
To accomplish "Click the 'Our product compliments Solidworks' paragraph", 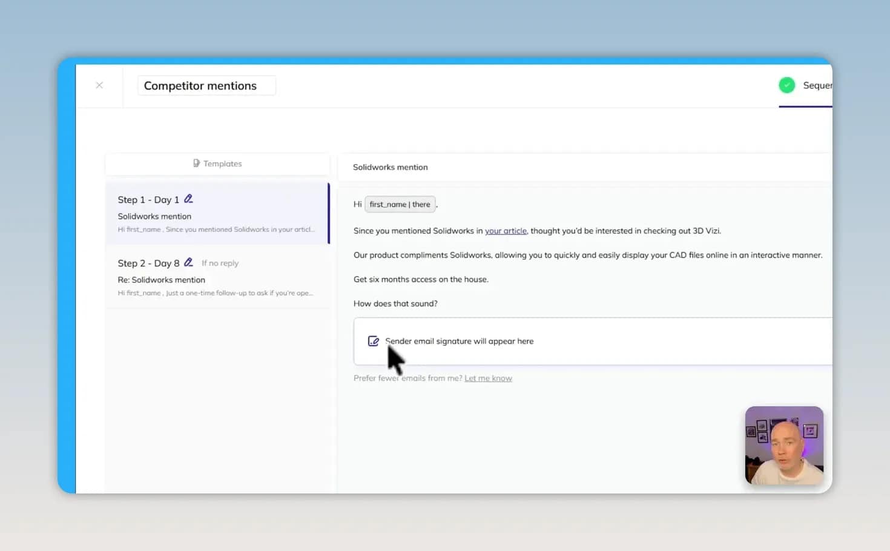I will point(588,255).
